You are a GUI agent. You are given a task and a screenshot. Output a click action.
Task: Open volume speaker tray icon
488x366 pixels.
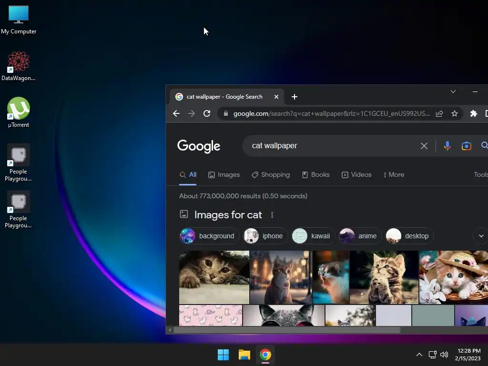[x=444, y=355]
